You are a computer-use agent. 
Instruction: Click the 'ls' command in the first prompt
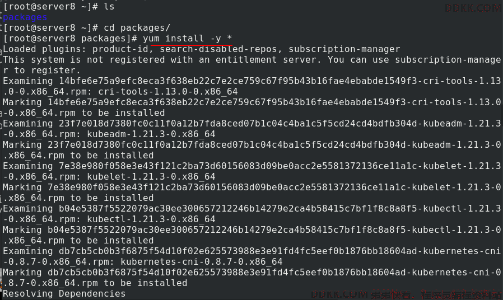click(109, 6)
